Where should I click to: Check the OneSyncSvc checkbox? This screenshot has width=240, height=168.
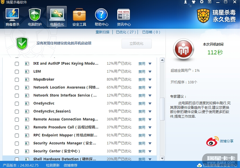tap(17, 104)
